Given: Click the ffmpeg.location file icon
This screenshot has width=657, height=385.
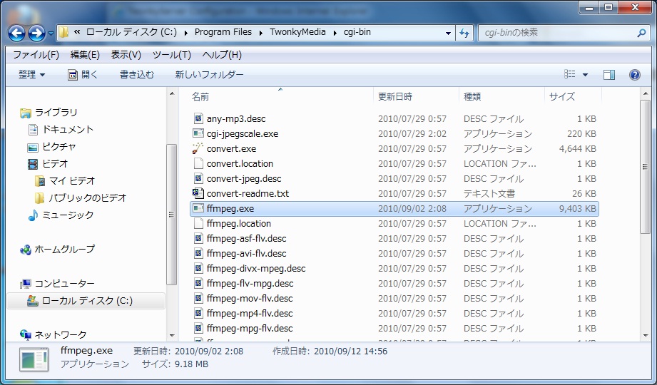Looking at the screenshot, I should tap(198, 223).
